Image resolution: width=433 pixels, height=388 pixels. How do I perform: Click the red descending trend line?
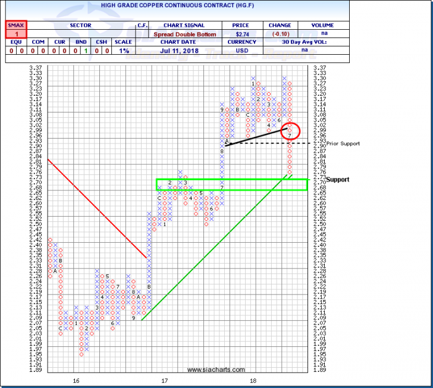pos(95,207)
